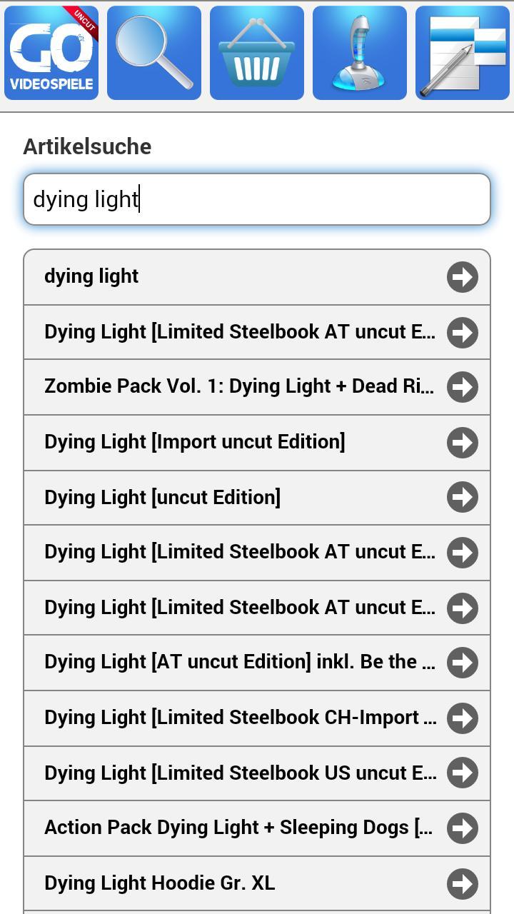Open the first 'Dying Light [Limited Steelbook AT uncut' result

[x=214, y=332]
